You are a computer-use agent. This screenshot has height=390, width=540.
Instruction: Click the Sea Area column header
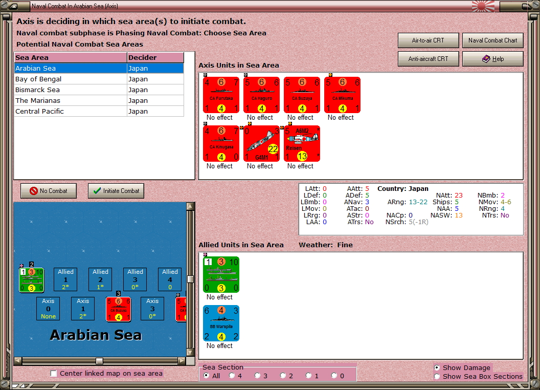(71, 58)
